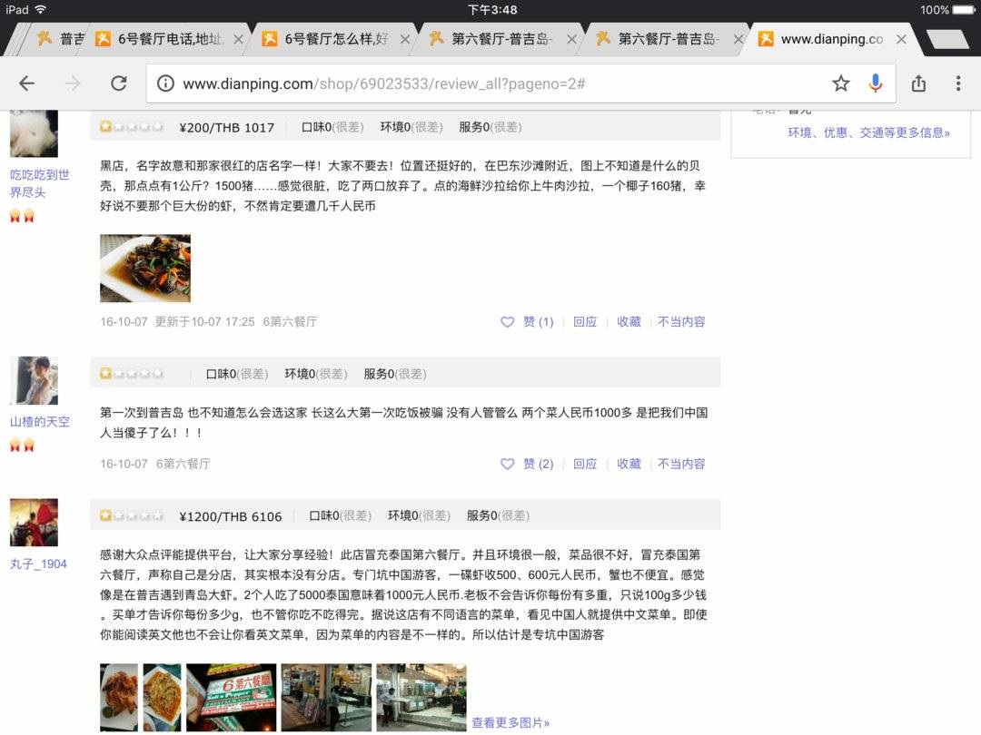Click heart icon beside 赞 (2)
This screenshot has width=981, height=735.
pyautogui.click(x=508, y=464)
